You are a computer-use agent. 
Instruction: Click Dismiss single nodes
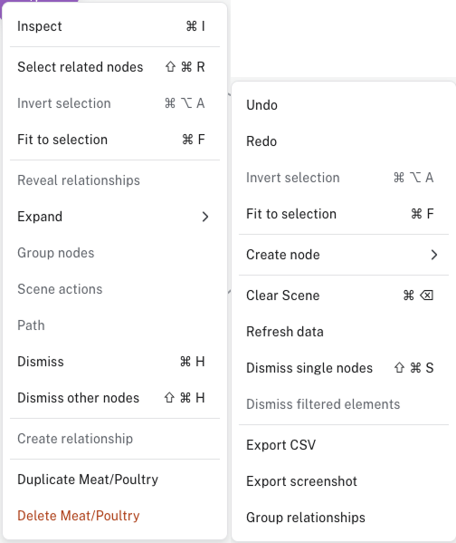pos(344,368)
